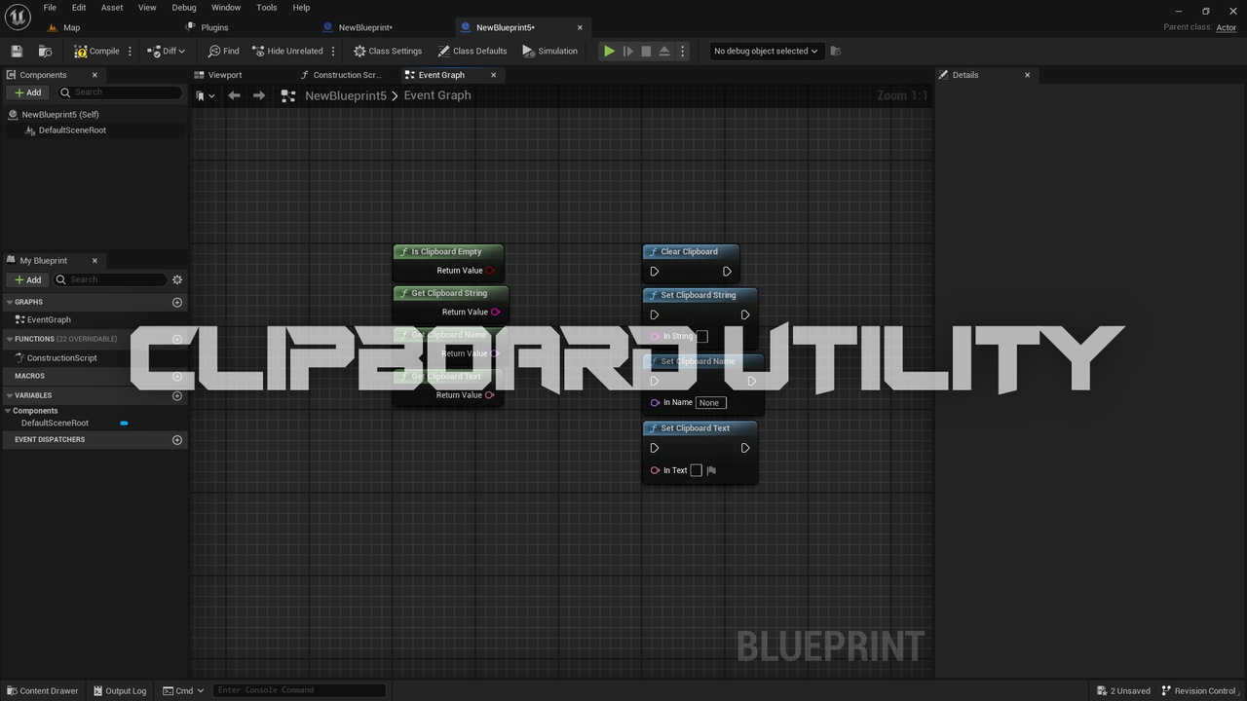
Task: Add a new component
Action: 28,92
